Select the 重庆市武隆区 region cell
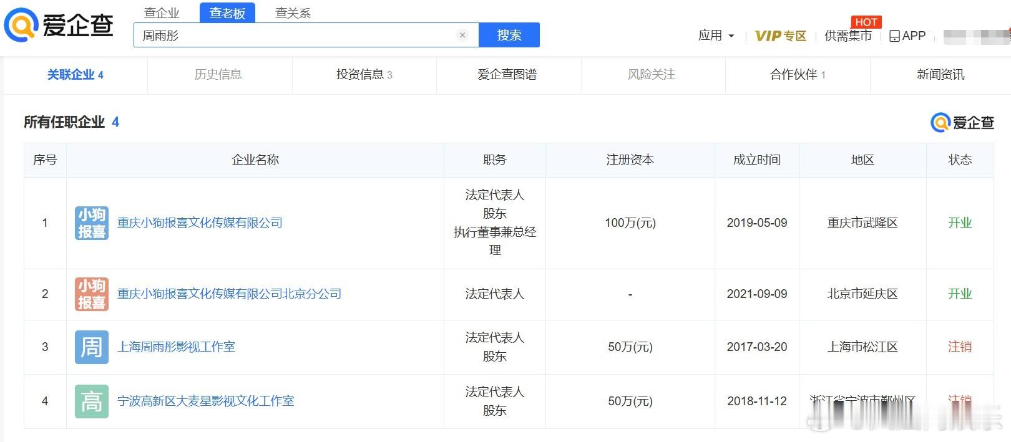Viewport: 1011px width, 442px height. click(x=862, y=223)
